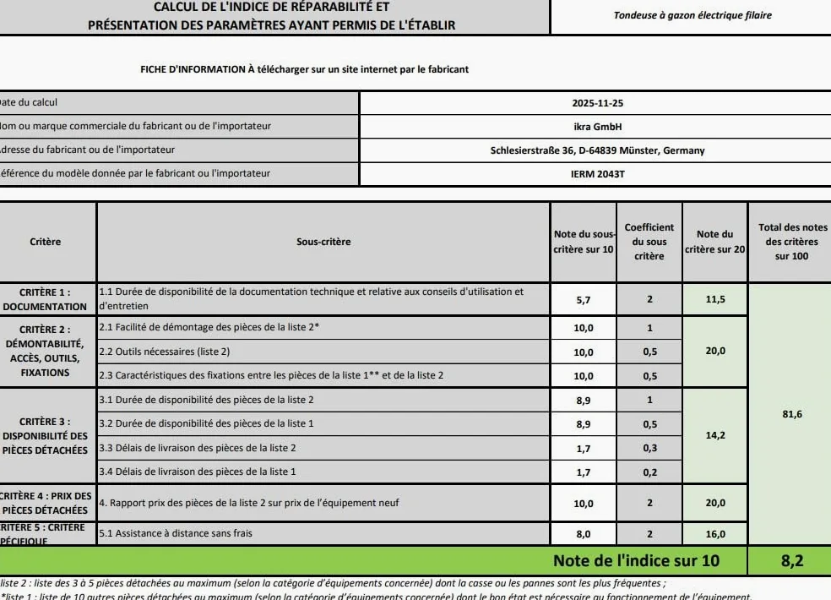This screenshot has width=831, height=600.
Task: Select the total score 81,6
Action: pyautogui.click(x=791, y=414)
